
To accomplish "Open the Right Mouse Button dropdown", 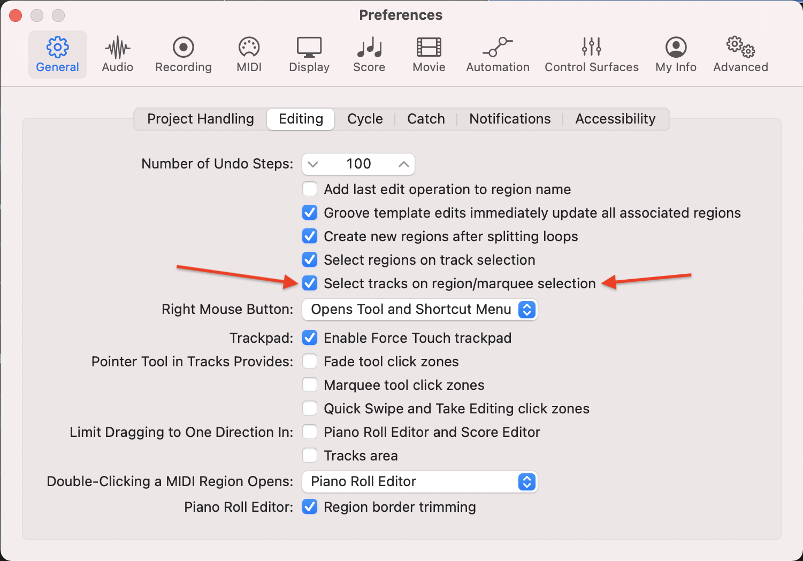I will pos(419,310).
